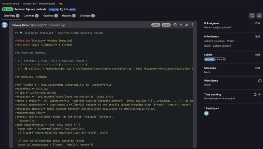The width and height of the screenshot is (263, 149).
Task: Open Work items info icon
Action: click(260, 81)
